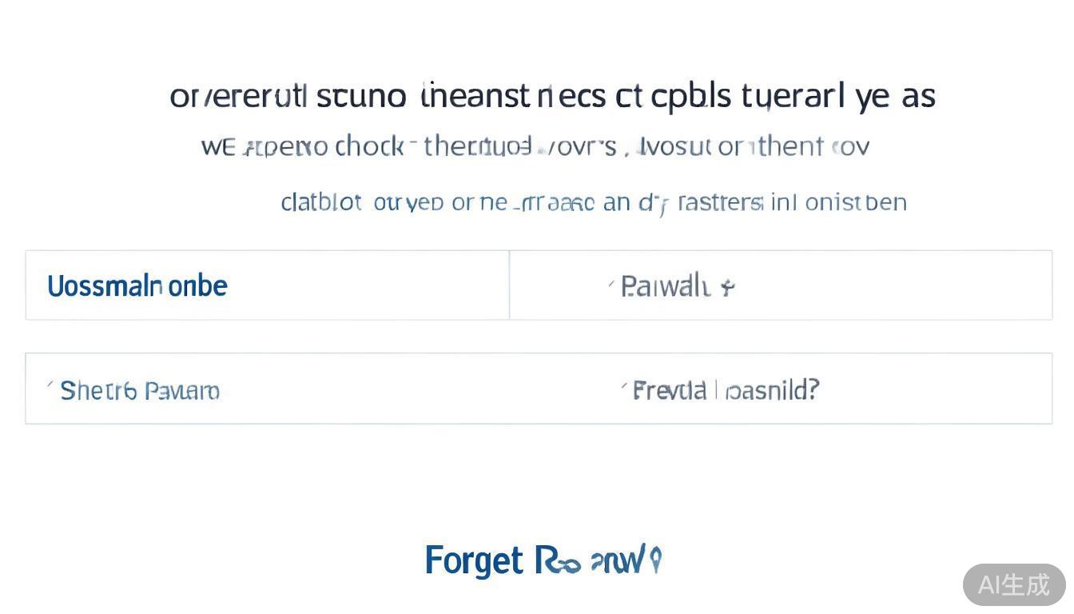Click the small plus icon after "Paiwalu"
The image size is (1074, 614).
[x=726, y=286]
